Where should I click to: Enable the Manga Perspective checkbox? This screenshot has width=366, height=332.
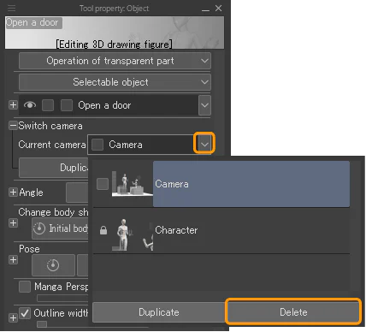[25, 287]
